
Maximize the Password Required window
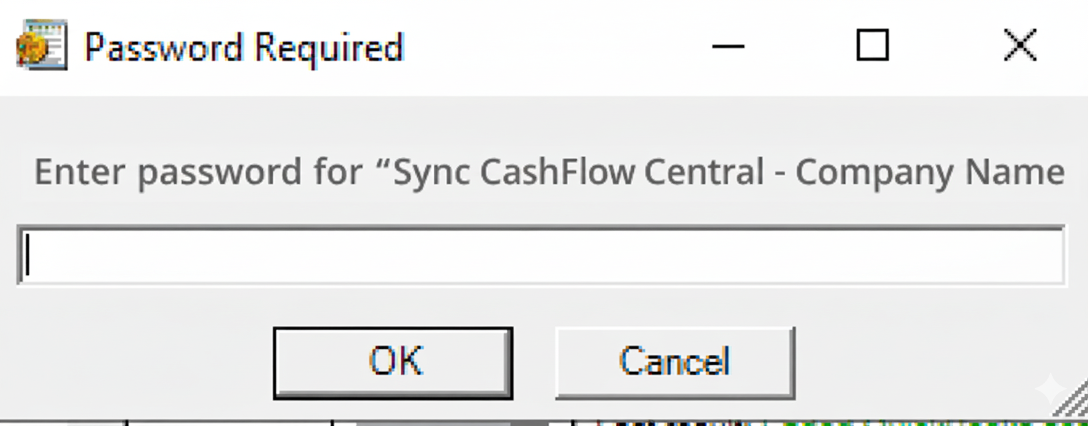tap(872, 46)
